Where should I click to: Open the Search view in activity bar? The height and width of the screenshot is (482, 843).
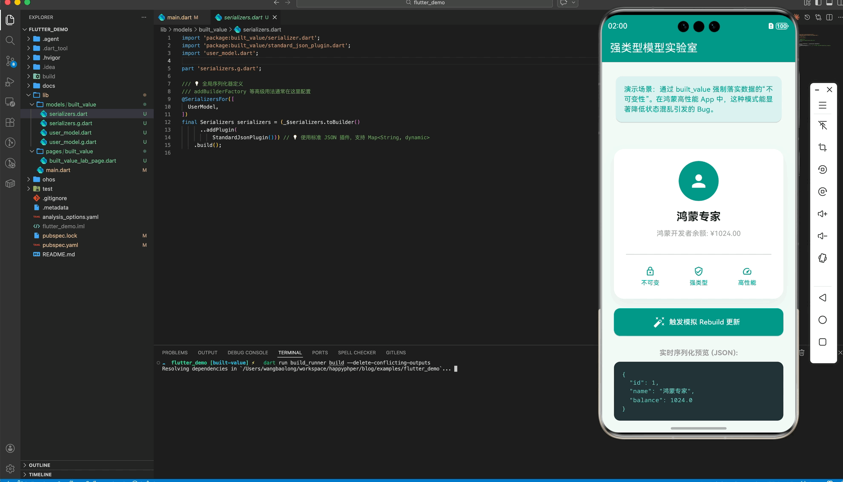(10, 40)
